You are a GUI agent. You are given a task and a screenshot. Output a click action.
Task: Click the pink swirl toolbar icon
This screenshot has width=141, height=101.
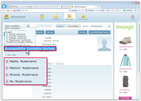coord(108,11)
